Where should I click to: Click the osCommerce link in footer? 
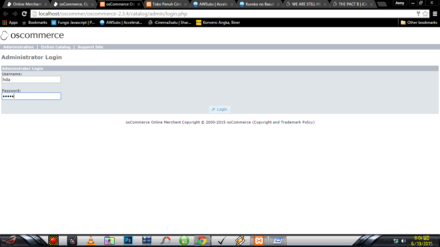coord(239,122)
